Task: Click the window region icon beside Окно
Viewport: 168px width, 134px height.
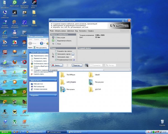Action: click(53, 44)
